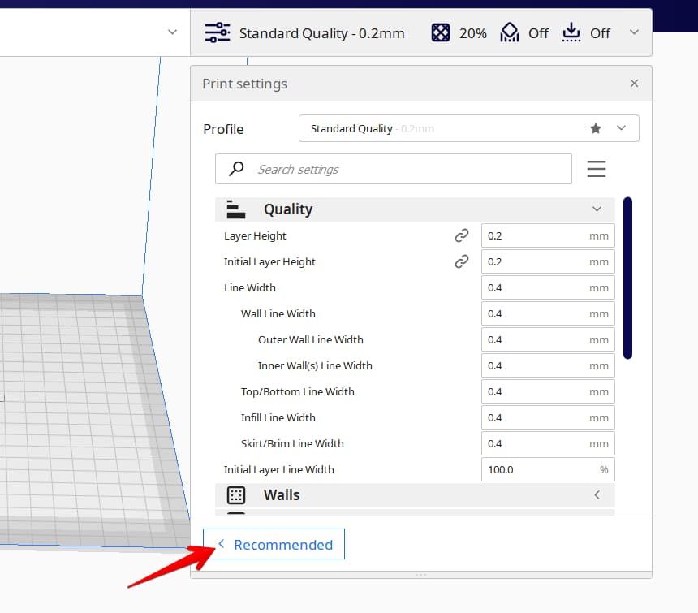Collapse the Quality settings section

click(597, 209)
